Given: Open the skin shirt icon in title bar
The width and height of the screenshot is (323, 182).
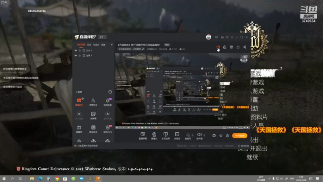Looking at the screenshot, I should [227, 37].
